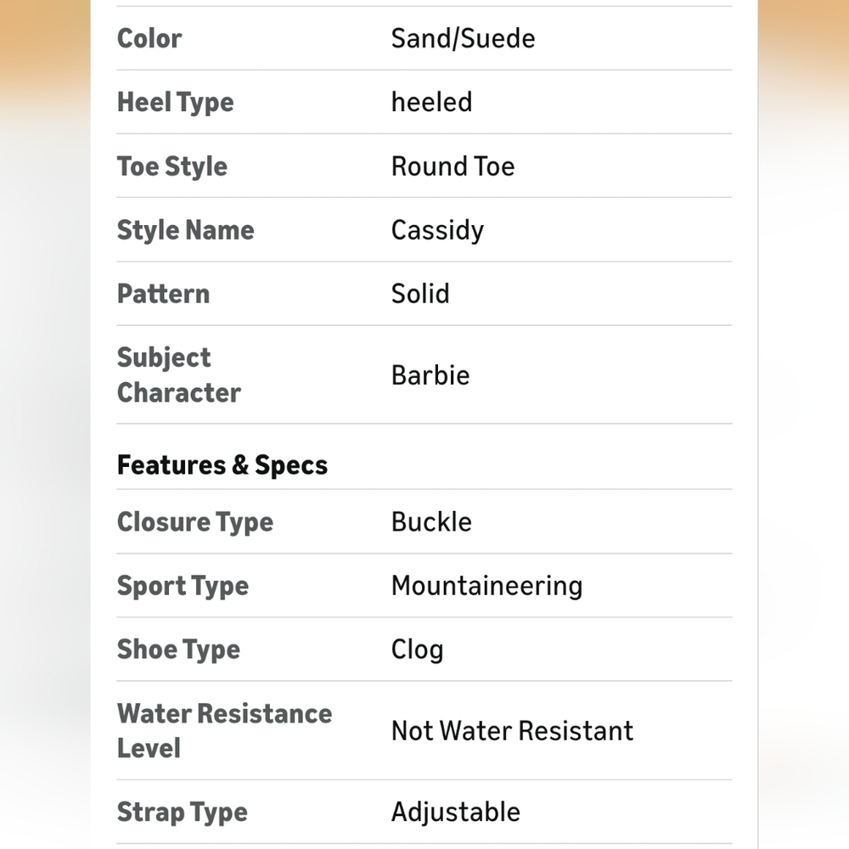Select the Closure Type label
The height and width of the screenshot is (849, 849).
[195, 522]
